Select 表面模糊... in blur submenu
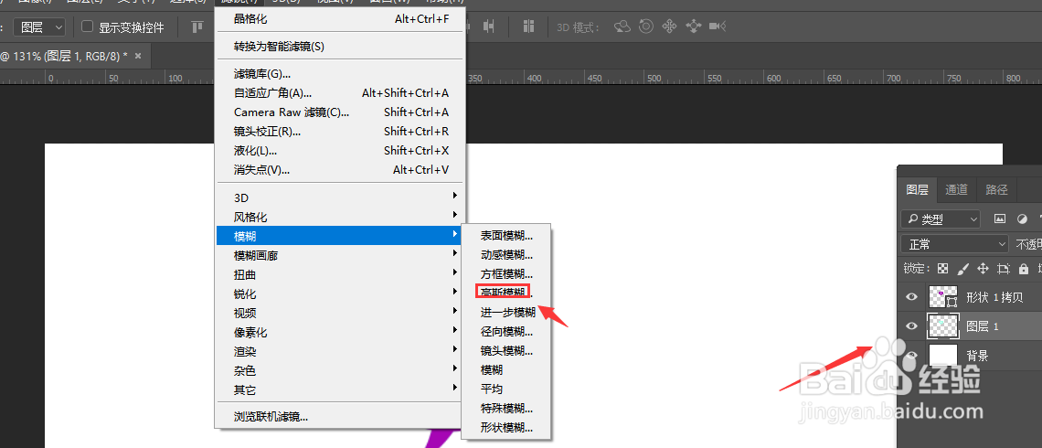 click(x=506, y=236)
